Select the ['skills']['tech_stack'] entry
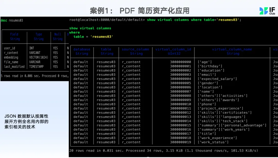 click(x=222, y=121)
